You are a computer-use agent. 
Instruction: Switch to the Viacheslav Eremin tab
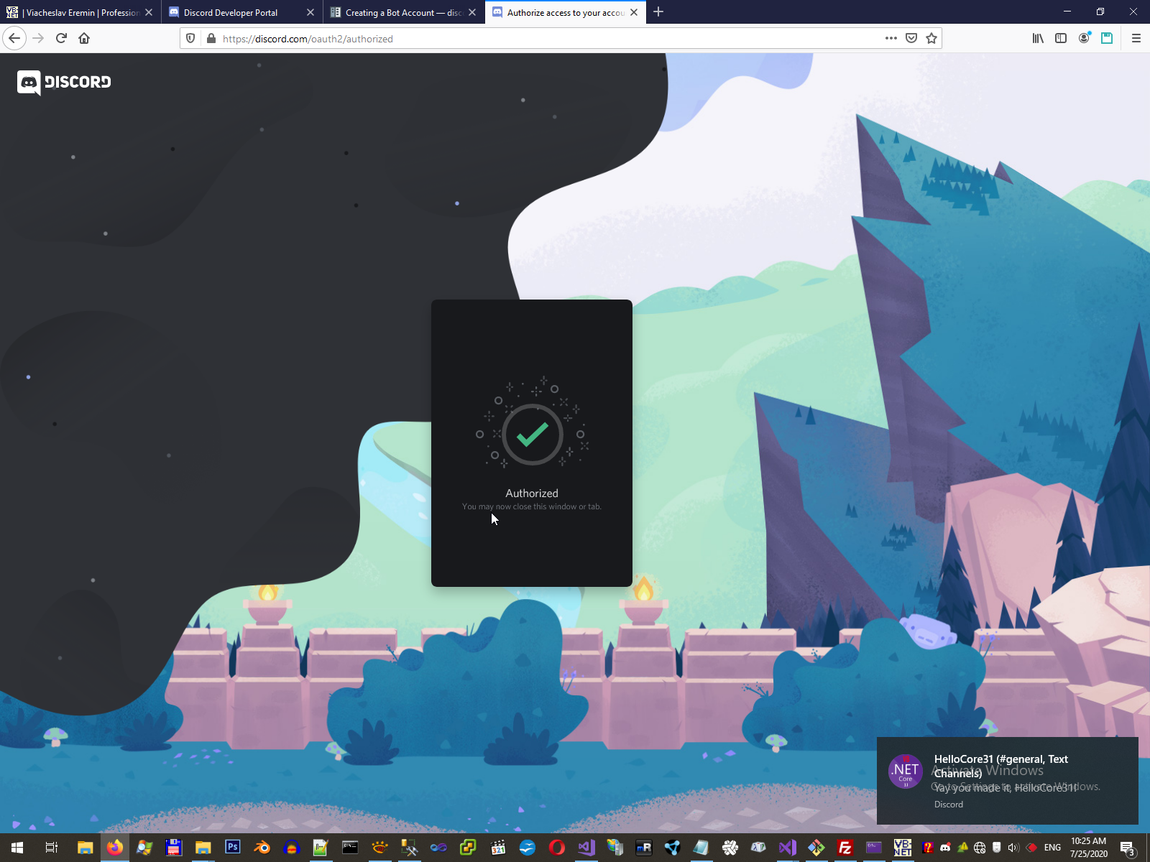pyautogui.click(x=80, y=12)
